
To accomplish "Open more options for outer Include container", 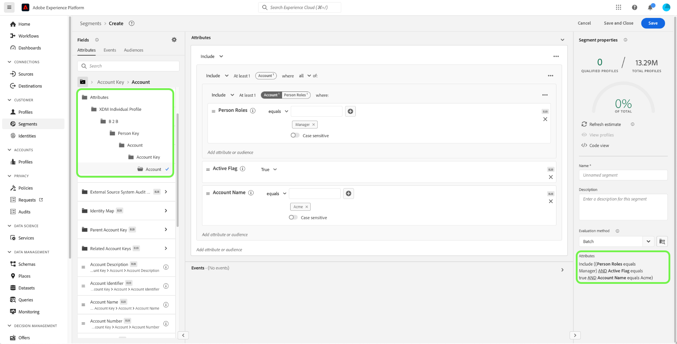I will tap(556, 56).
